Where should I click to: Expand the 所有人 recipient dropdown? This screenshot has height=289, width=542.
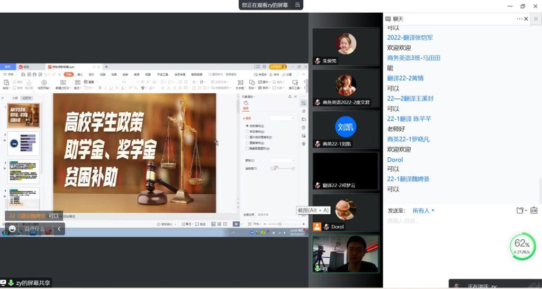coord(423,211)
